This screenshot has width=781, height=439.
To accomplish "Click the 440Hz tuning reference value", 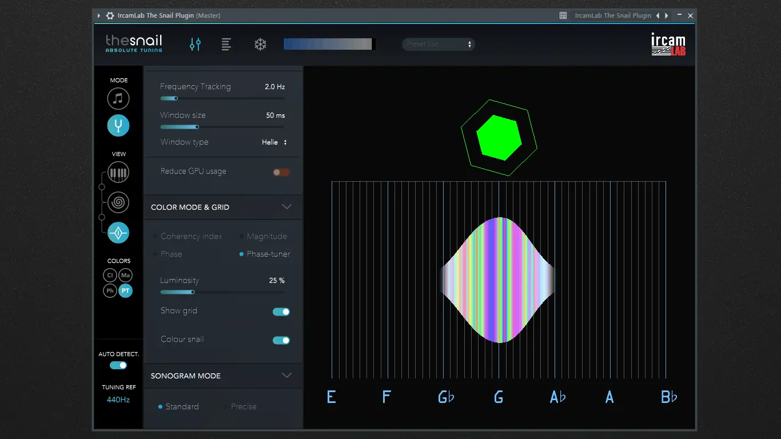I will [x=118, y=400].
